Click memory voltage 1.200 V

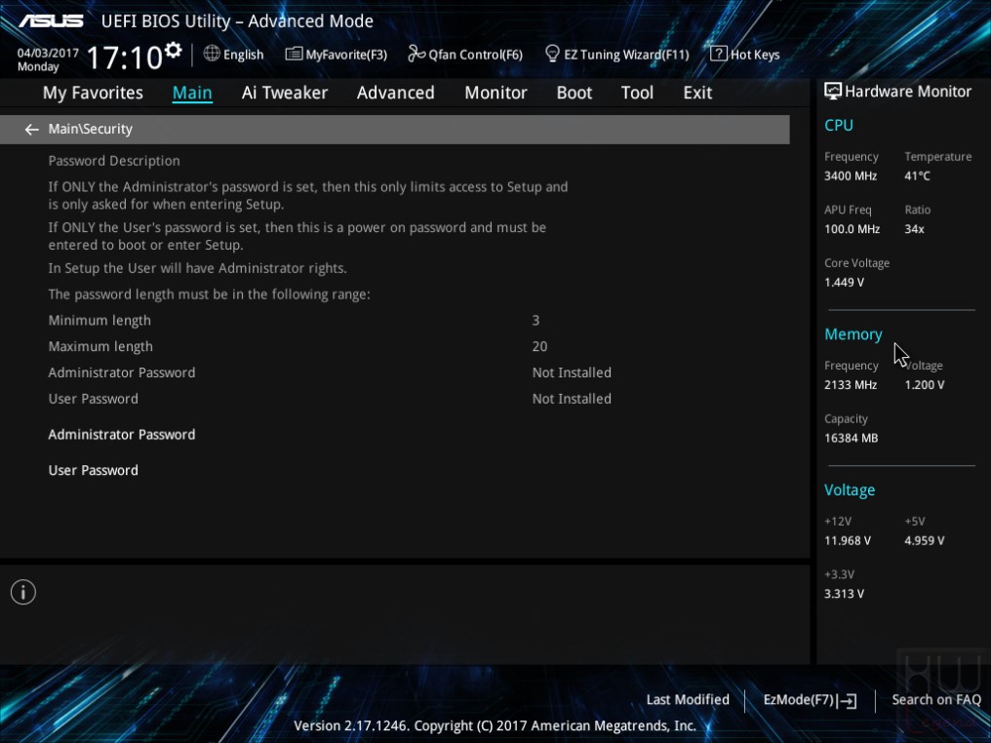(x=925, y=385)
